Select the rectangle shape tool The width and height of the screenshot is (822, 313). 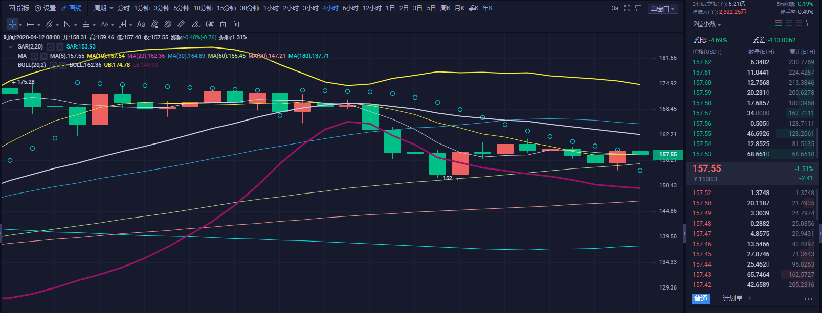(x=123, y=24)
